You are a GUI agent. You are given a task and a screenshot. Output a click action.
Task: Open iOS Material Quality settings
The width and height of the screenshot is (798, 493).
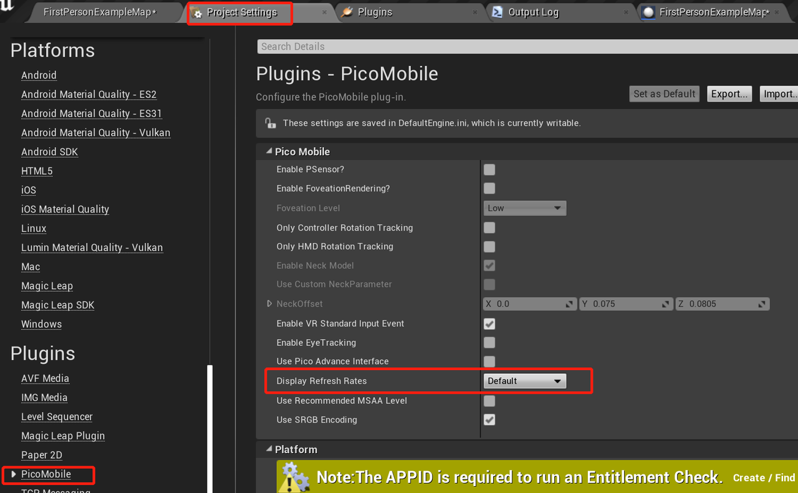[65, 209]
